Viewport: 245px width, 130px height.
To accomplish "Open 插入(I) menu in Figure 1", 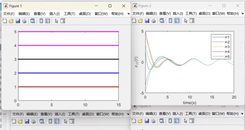I will (x=54, y=14).
